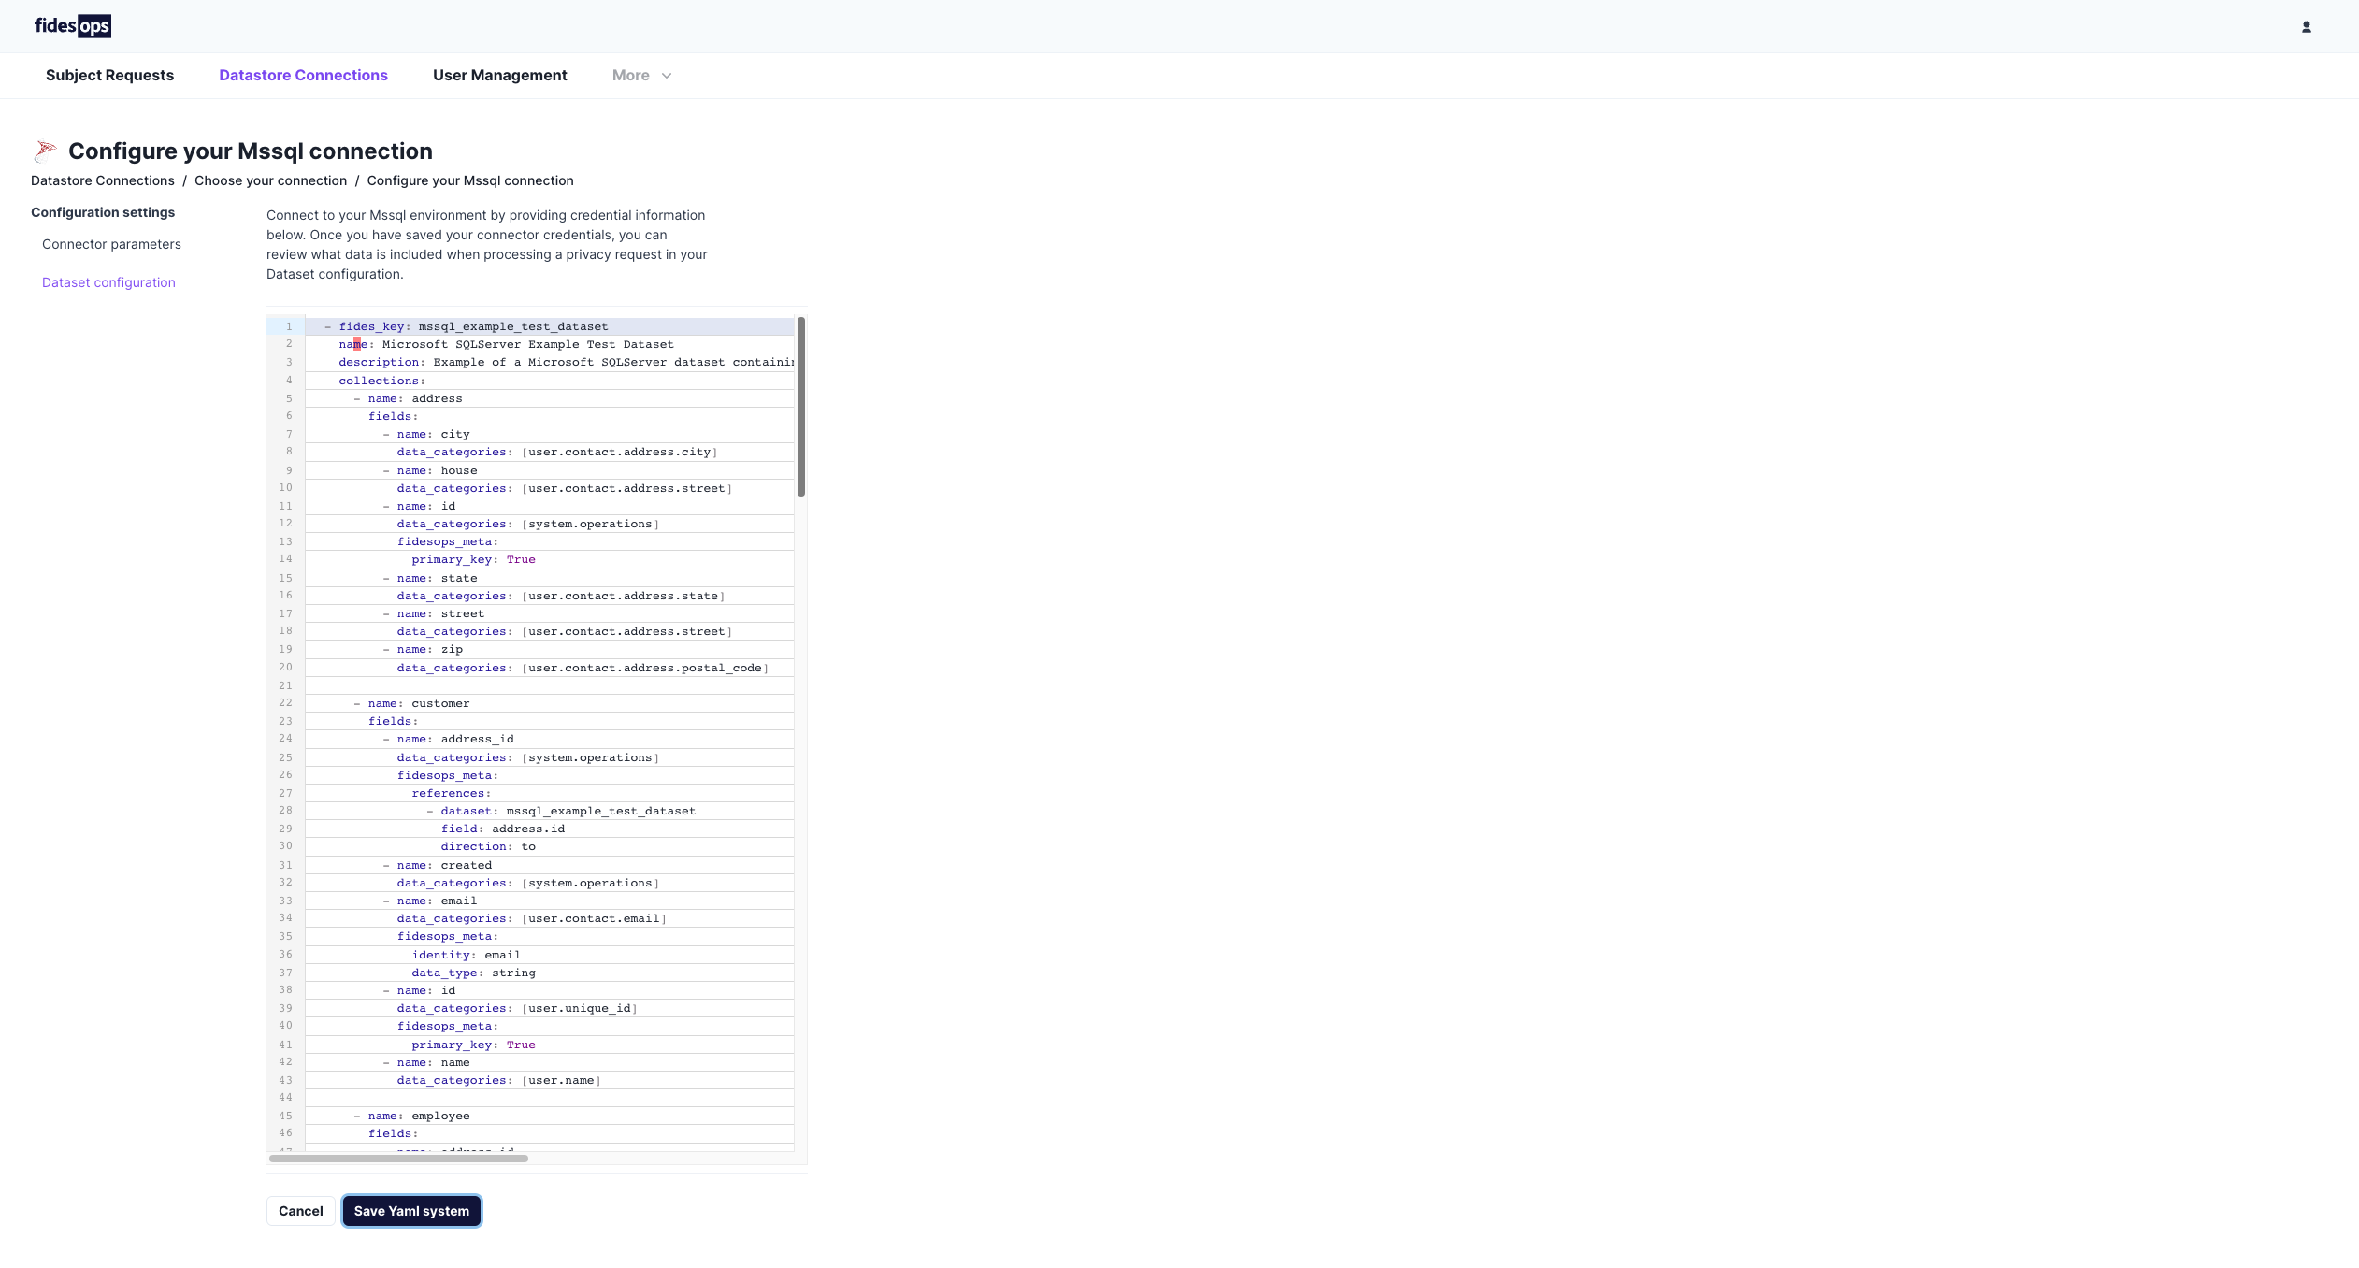
Task: Open User Management in navigation
Action: click(499, 76)
